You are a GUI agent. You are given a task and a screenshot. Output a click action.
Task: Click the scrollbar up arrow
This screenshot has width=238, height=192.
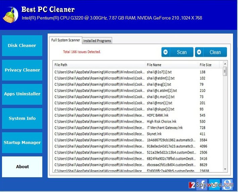pyautogui.click(x=225, y=64)
